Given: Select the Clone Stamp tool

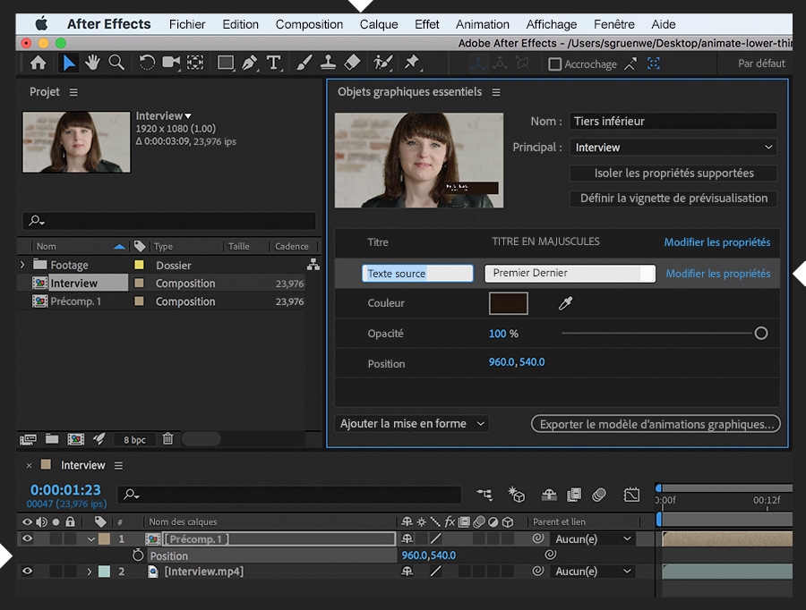Looking at the screenshot, I should point(328,63).
